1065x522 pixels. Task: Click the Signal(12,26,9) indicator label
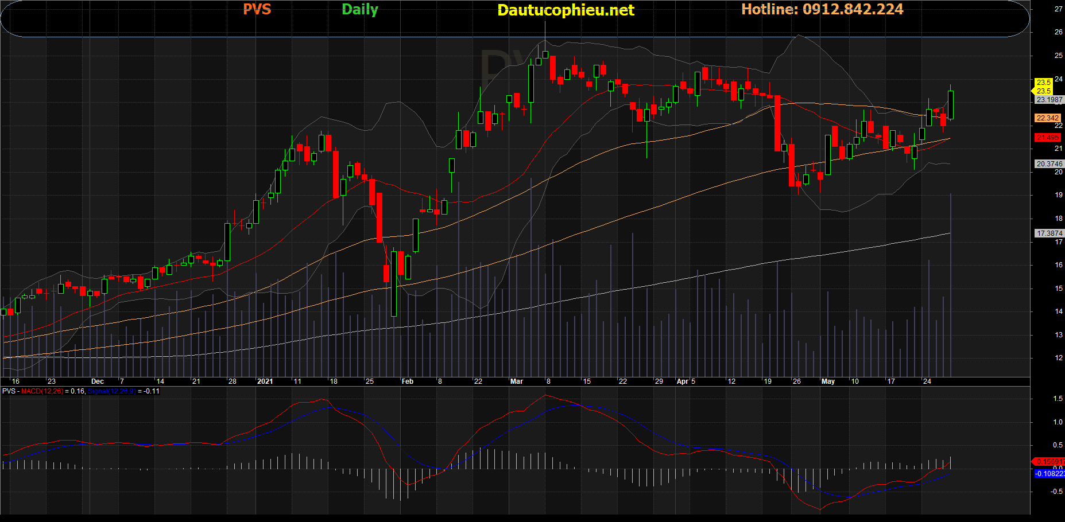pyautogui.click(x=112, y=391)
